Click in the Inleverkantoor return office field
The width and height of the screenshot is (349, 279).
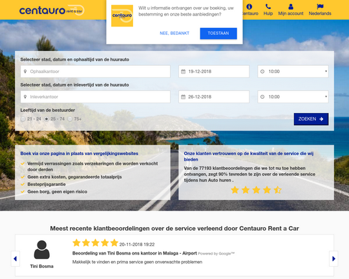[x=95, y=97]
